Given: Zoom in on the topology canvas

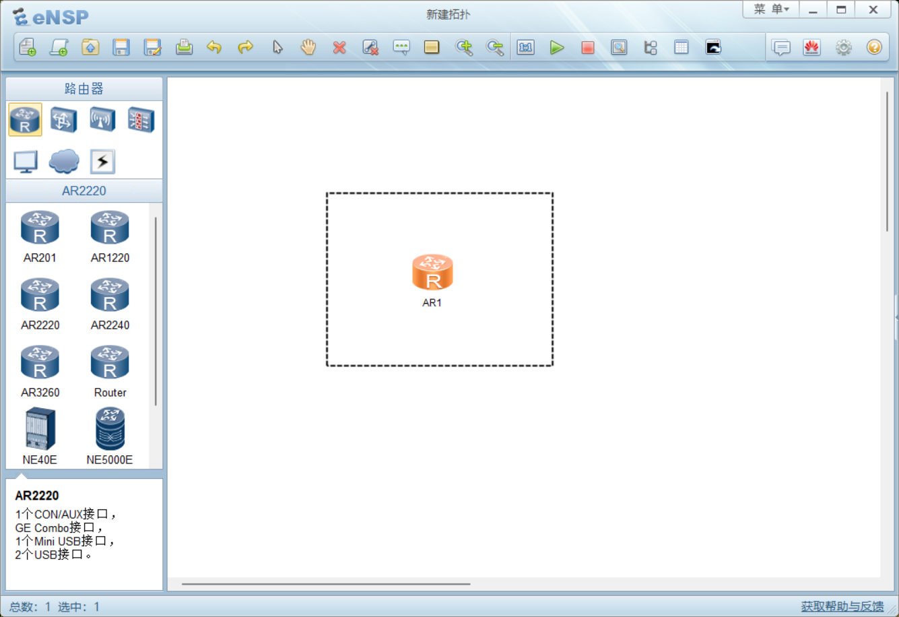Looking at the screenshot, I should pos(464,47).
